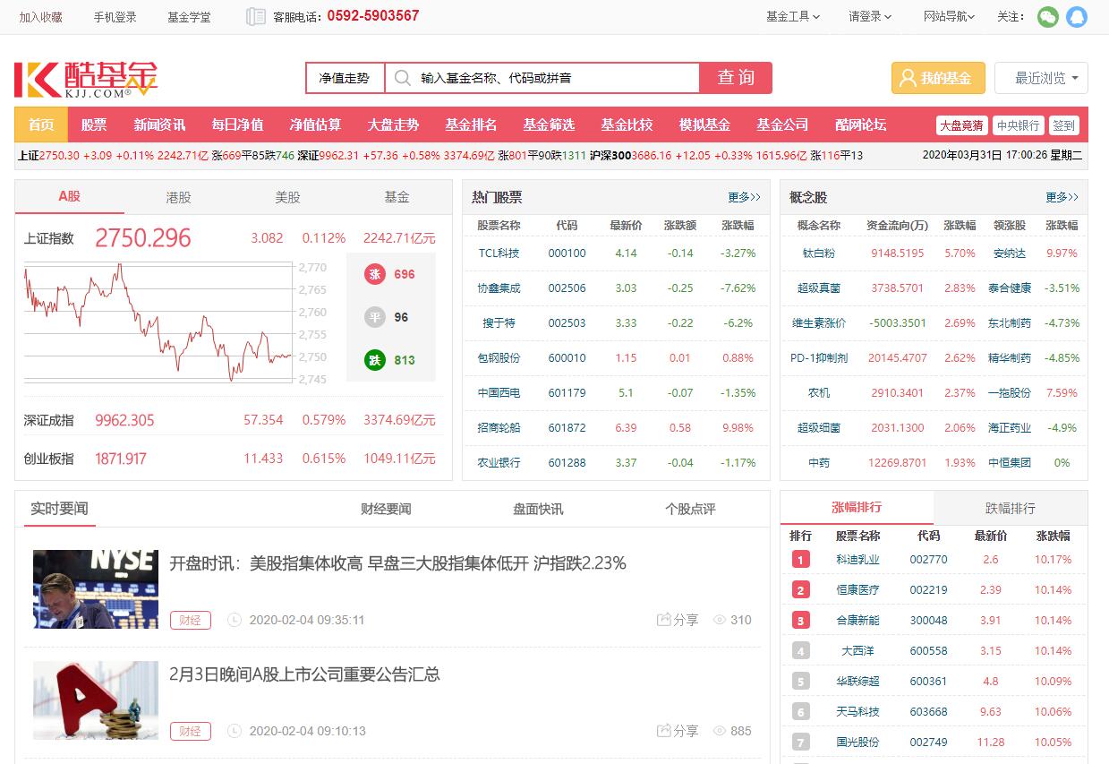
Task: Switch to the 盘面快讯 tab
Action: 538,509
